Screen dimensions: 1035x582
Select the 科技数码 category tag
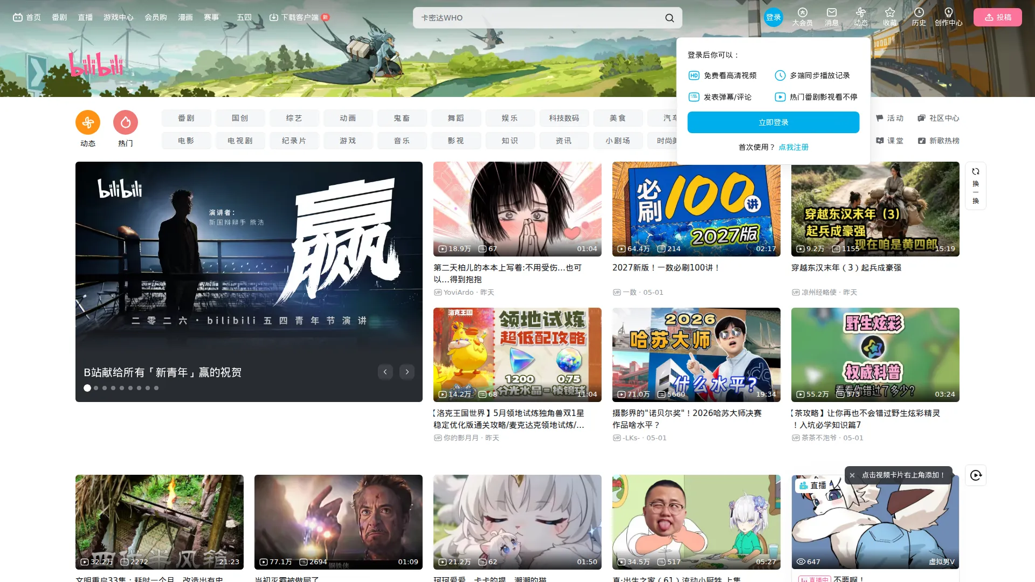564,118
